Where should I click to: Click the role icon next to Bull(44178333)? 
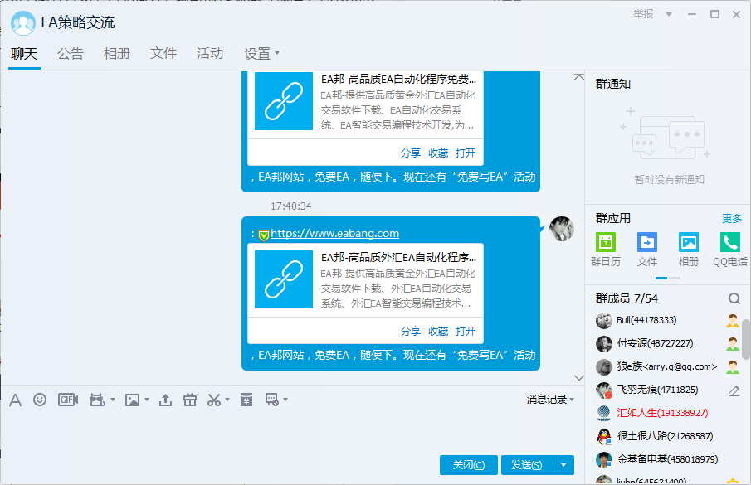(x=732, y=321)
